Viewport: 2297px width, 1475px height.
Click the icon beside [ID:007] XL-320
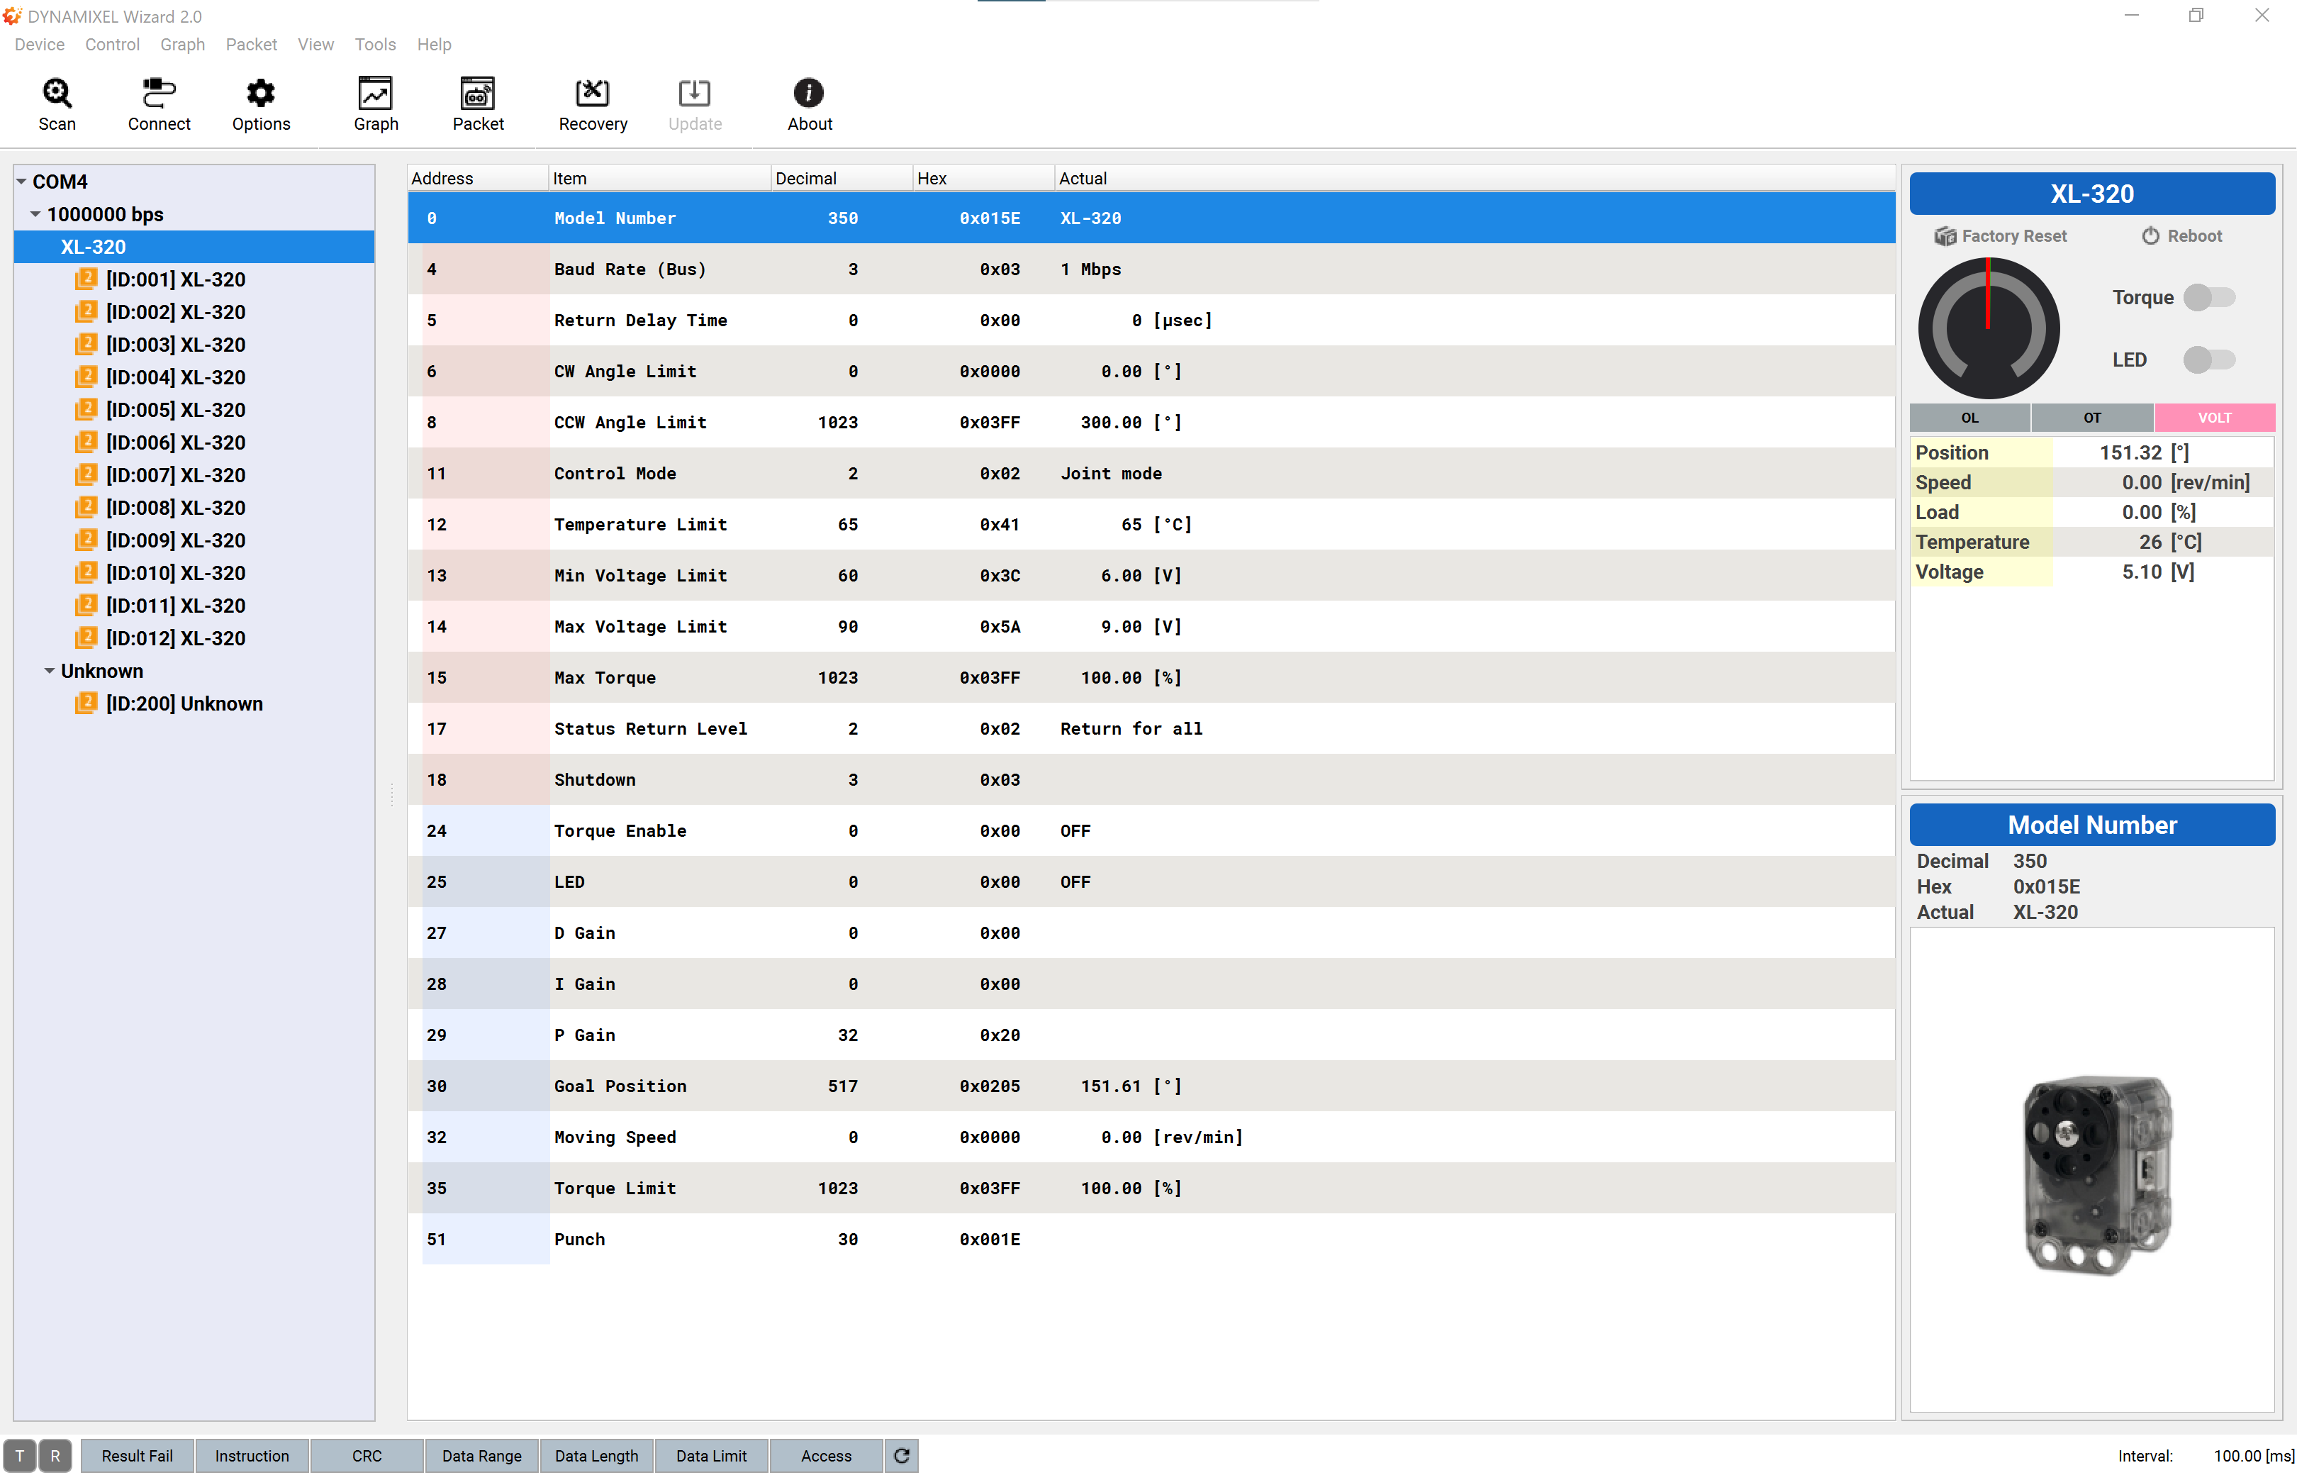[86, 474]
